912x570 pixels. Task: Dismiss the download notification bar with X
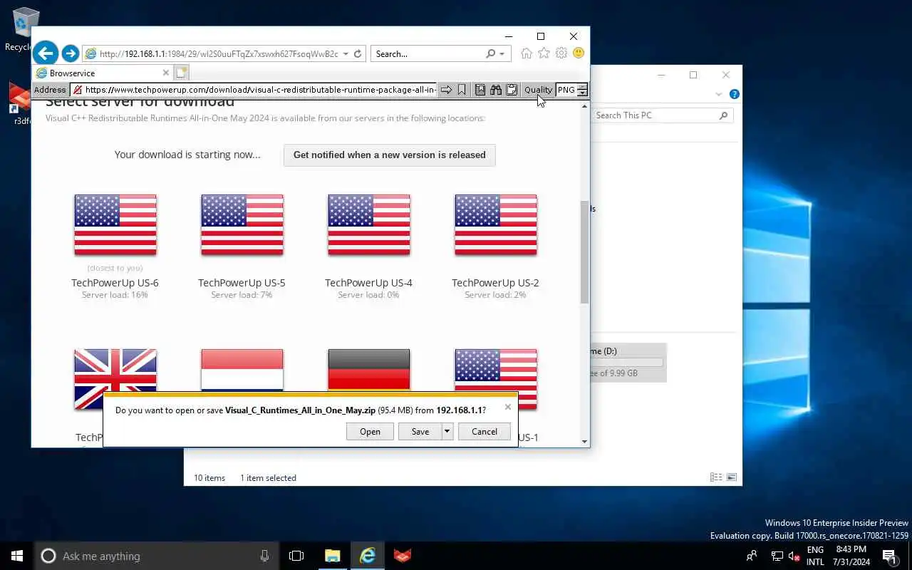507,407
